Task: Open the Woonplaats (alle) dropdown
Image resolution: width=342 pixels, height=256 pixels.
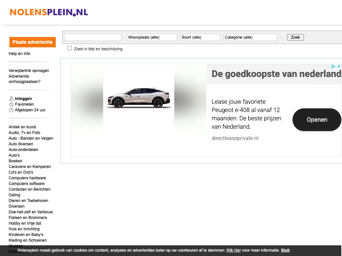Action: 152,37
